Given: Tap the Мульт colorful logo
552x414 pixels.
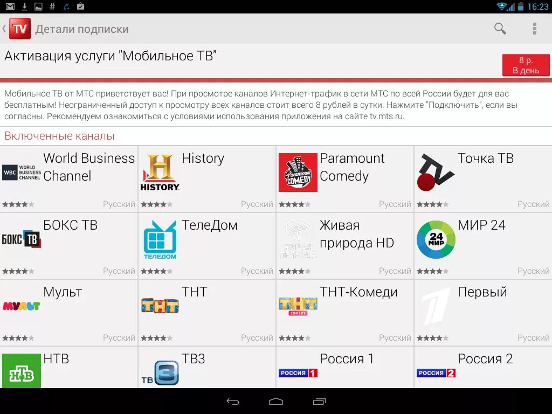Looking at the screenshot, I should 22,306.
